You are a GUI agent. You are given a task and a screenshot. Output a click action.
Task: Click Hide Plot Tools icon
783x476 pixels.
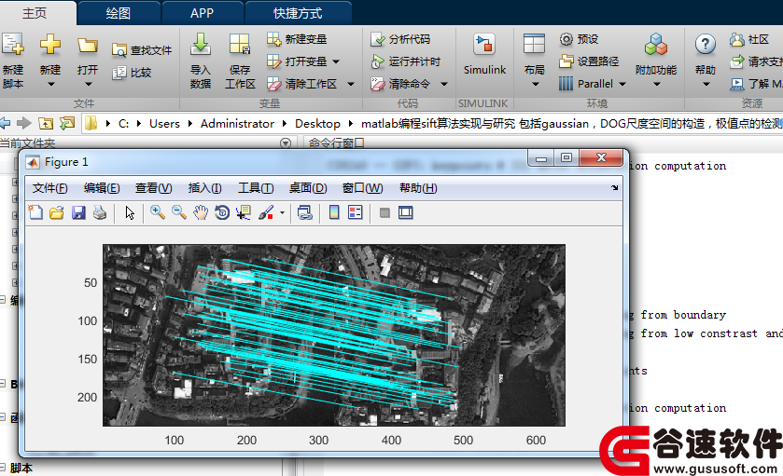[385, 212]
